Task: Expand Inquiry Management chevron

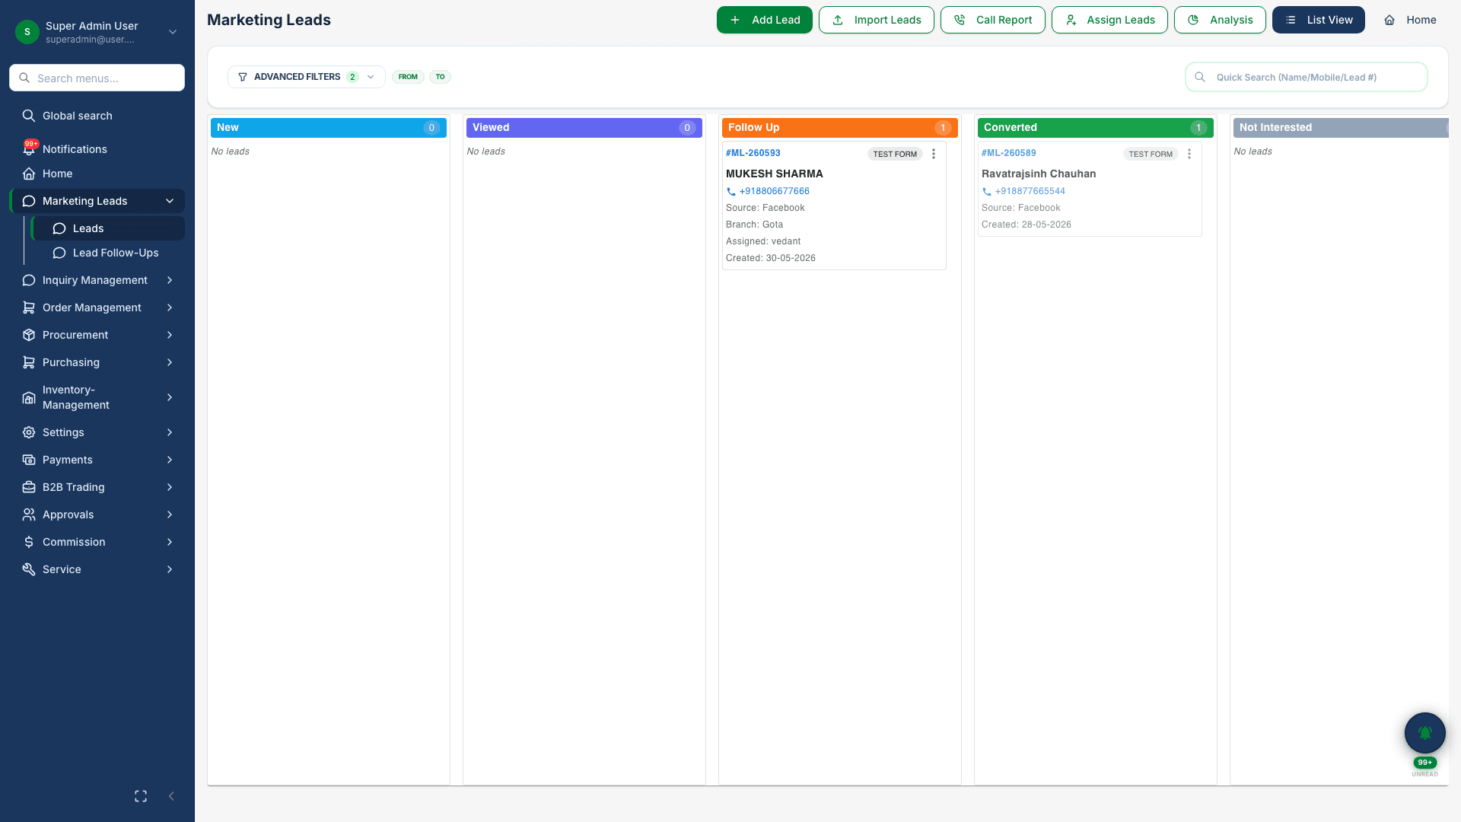Action: point(170,280)
